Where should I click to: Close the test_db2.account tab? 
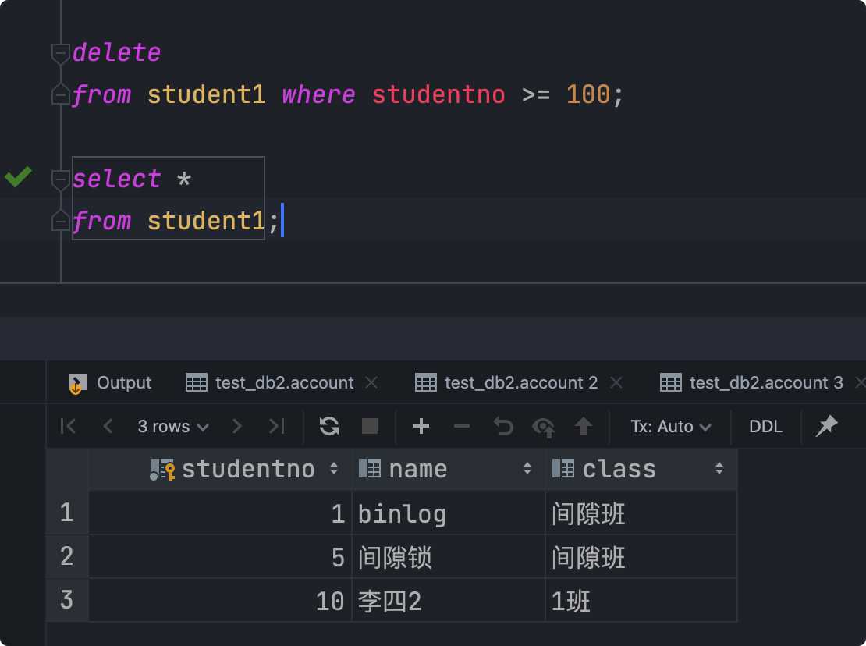[372, 383]
